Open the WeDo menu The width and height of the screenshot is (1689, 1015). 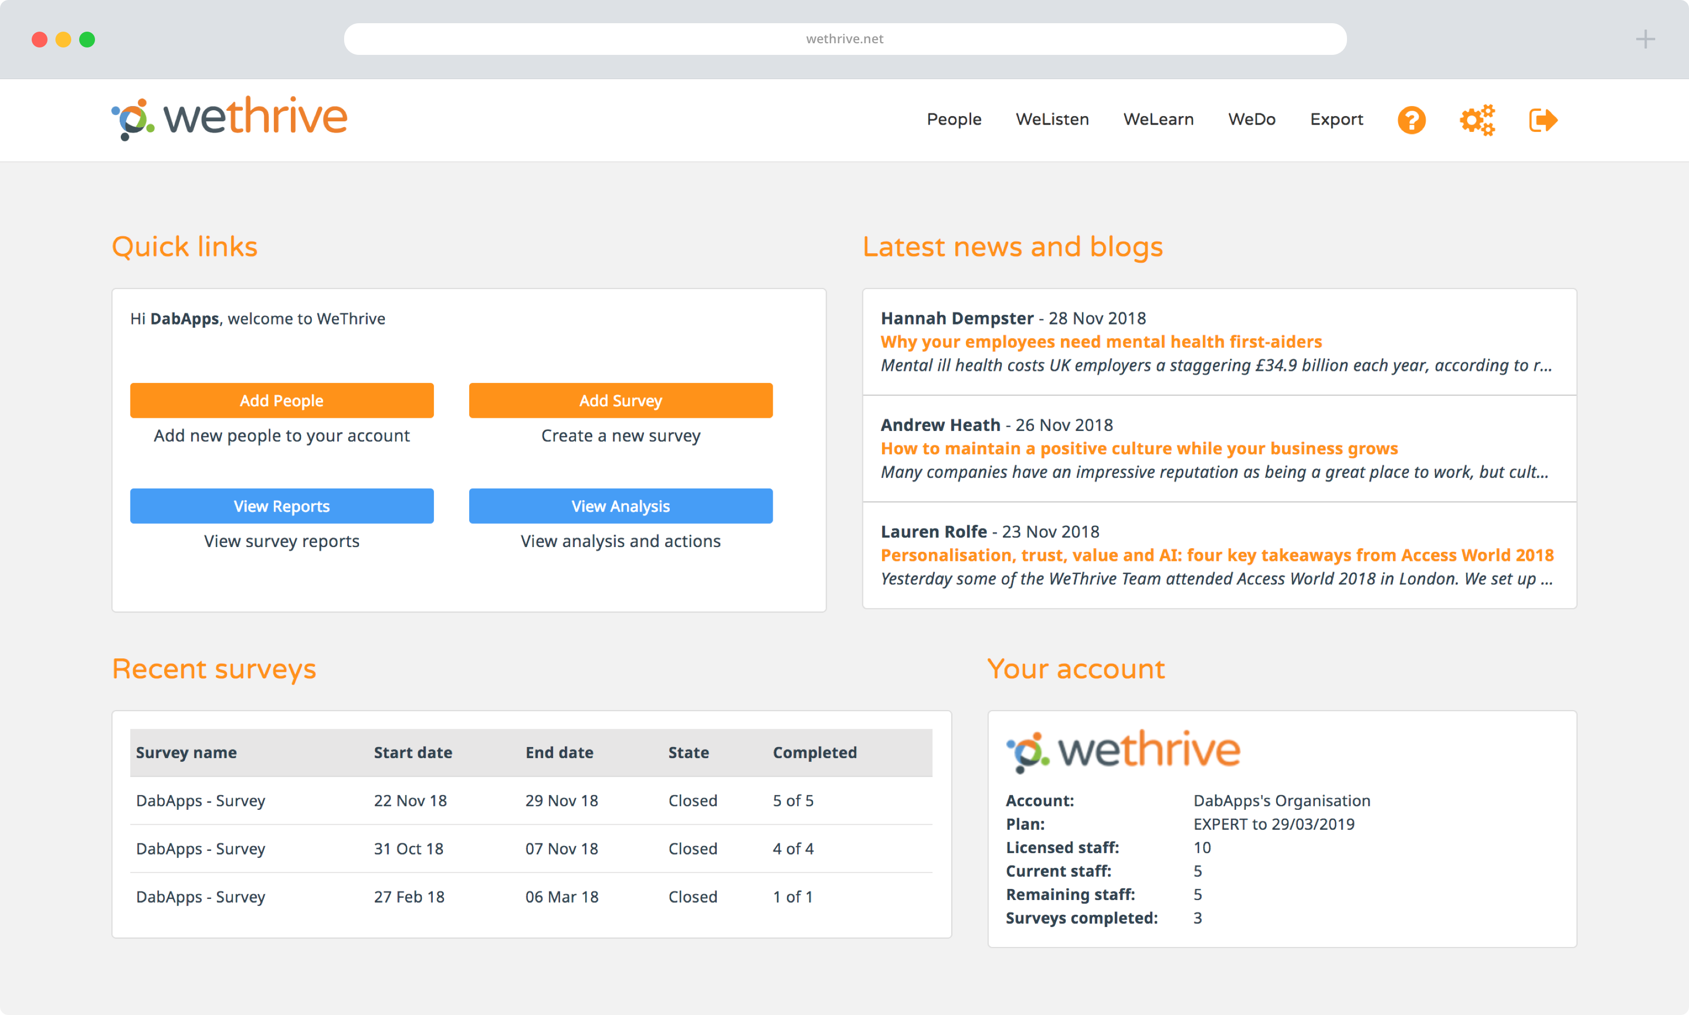click(x=1251, y=119)
